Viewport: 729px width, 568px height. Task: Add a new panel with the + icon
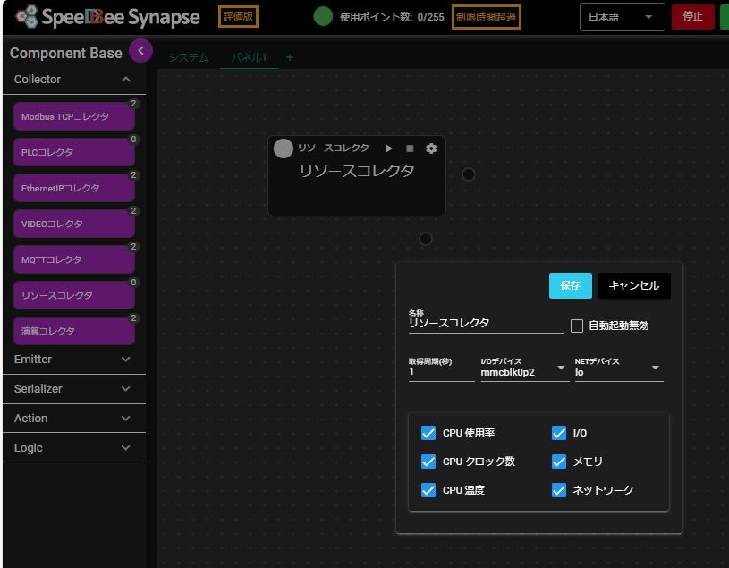[289, 55]
